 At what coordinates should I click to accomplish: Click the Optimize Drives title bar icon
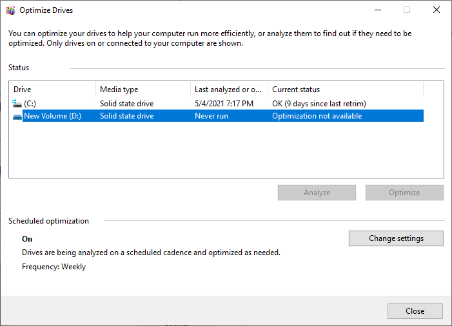point(10,10)
